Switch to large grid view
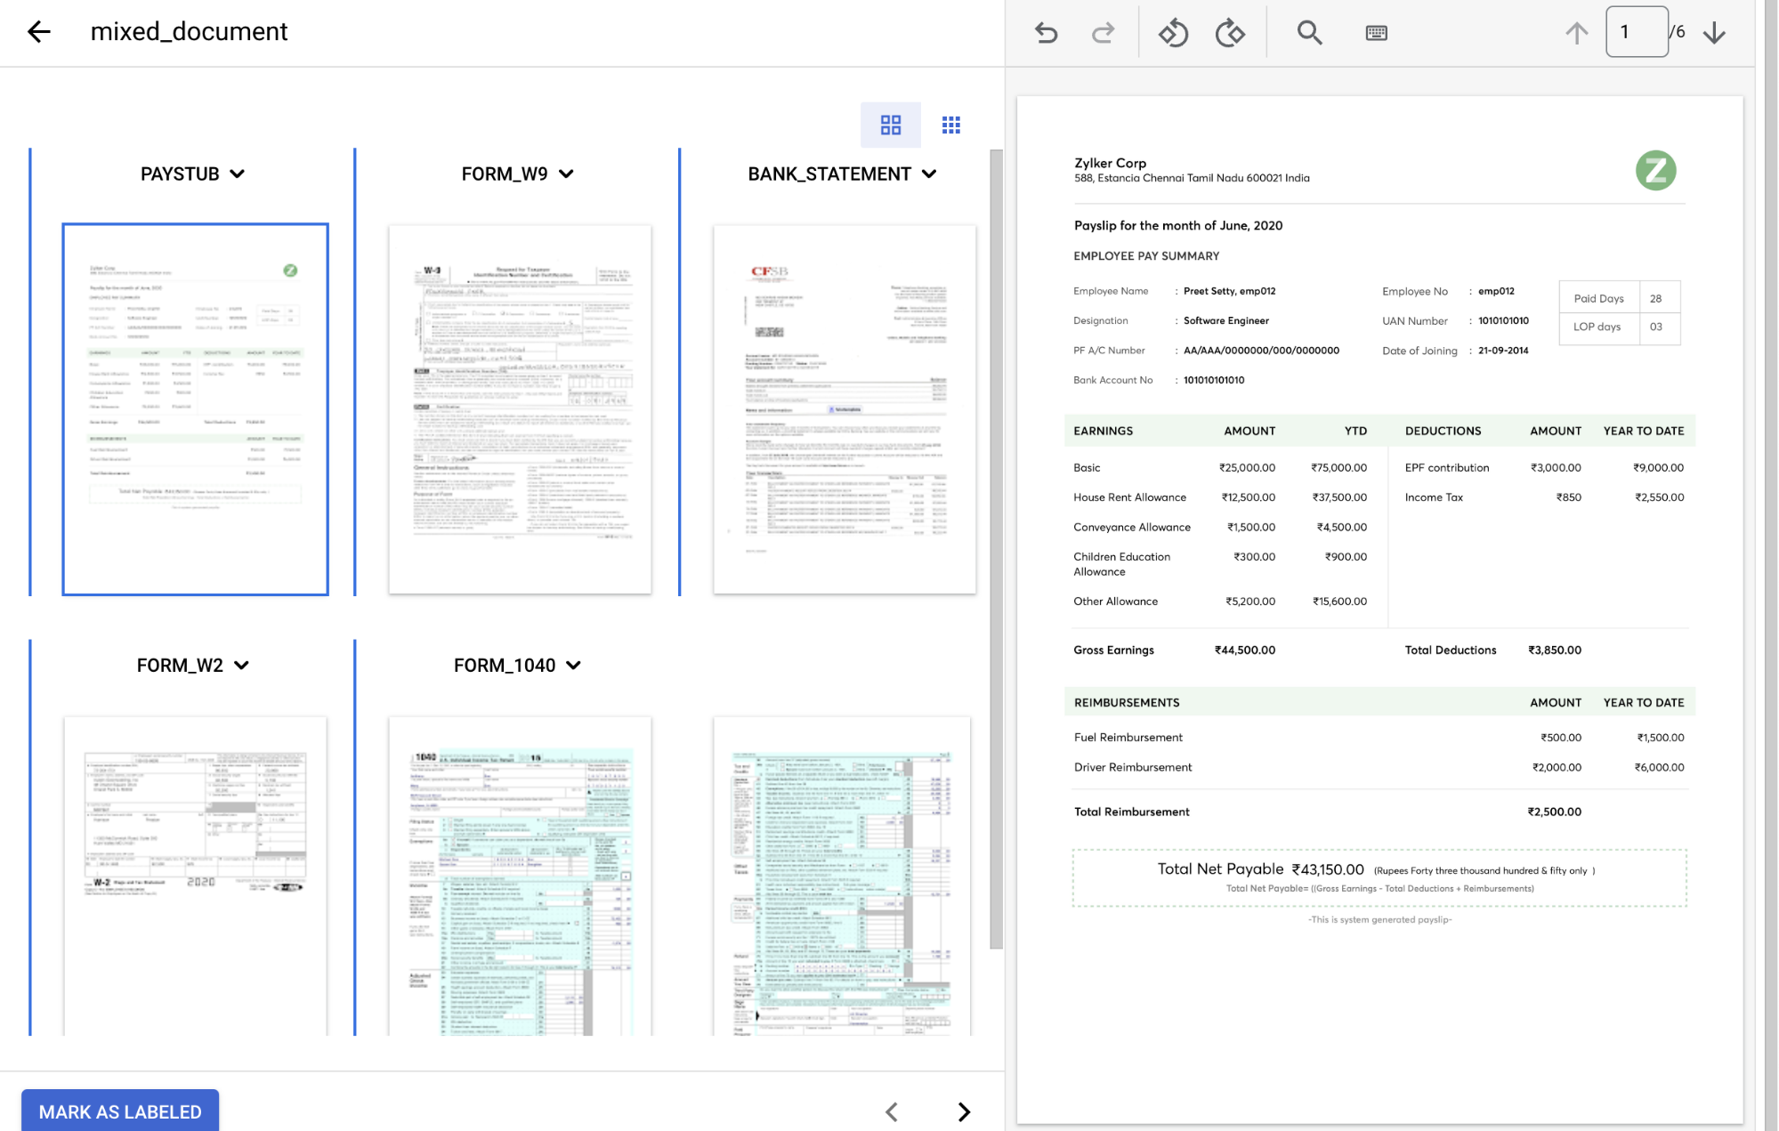Image resolution: width=1779 pixels, height=1131 pixels. point(890,125)
